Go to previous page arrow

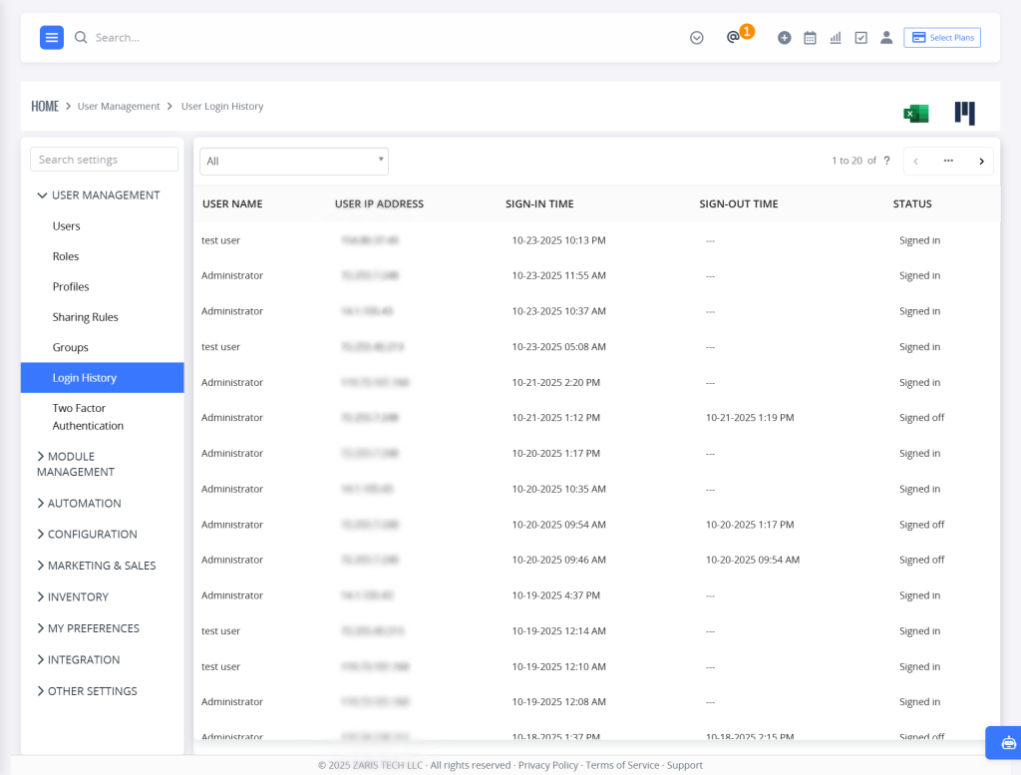[x=915, y=162]
